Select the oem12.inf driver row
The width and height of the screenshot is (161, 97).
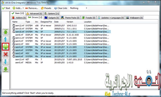click(61, 26)
